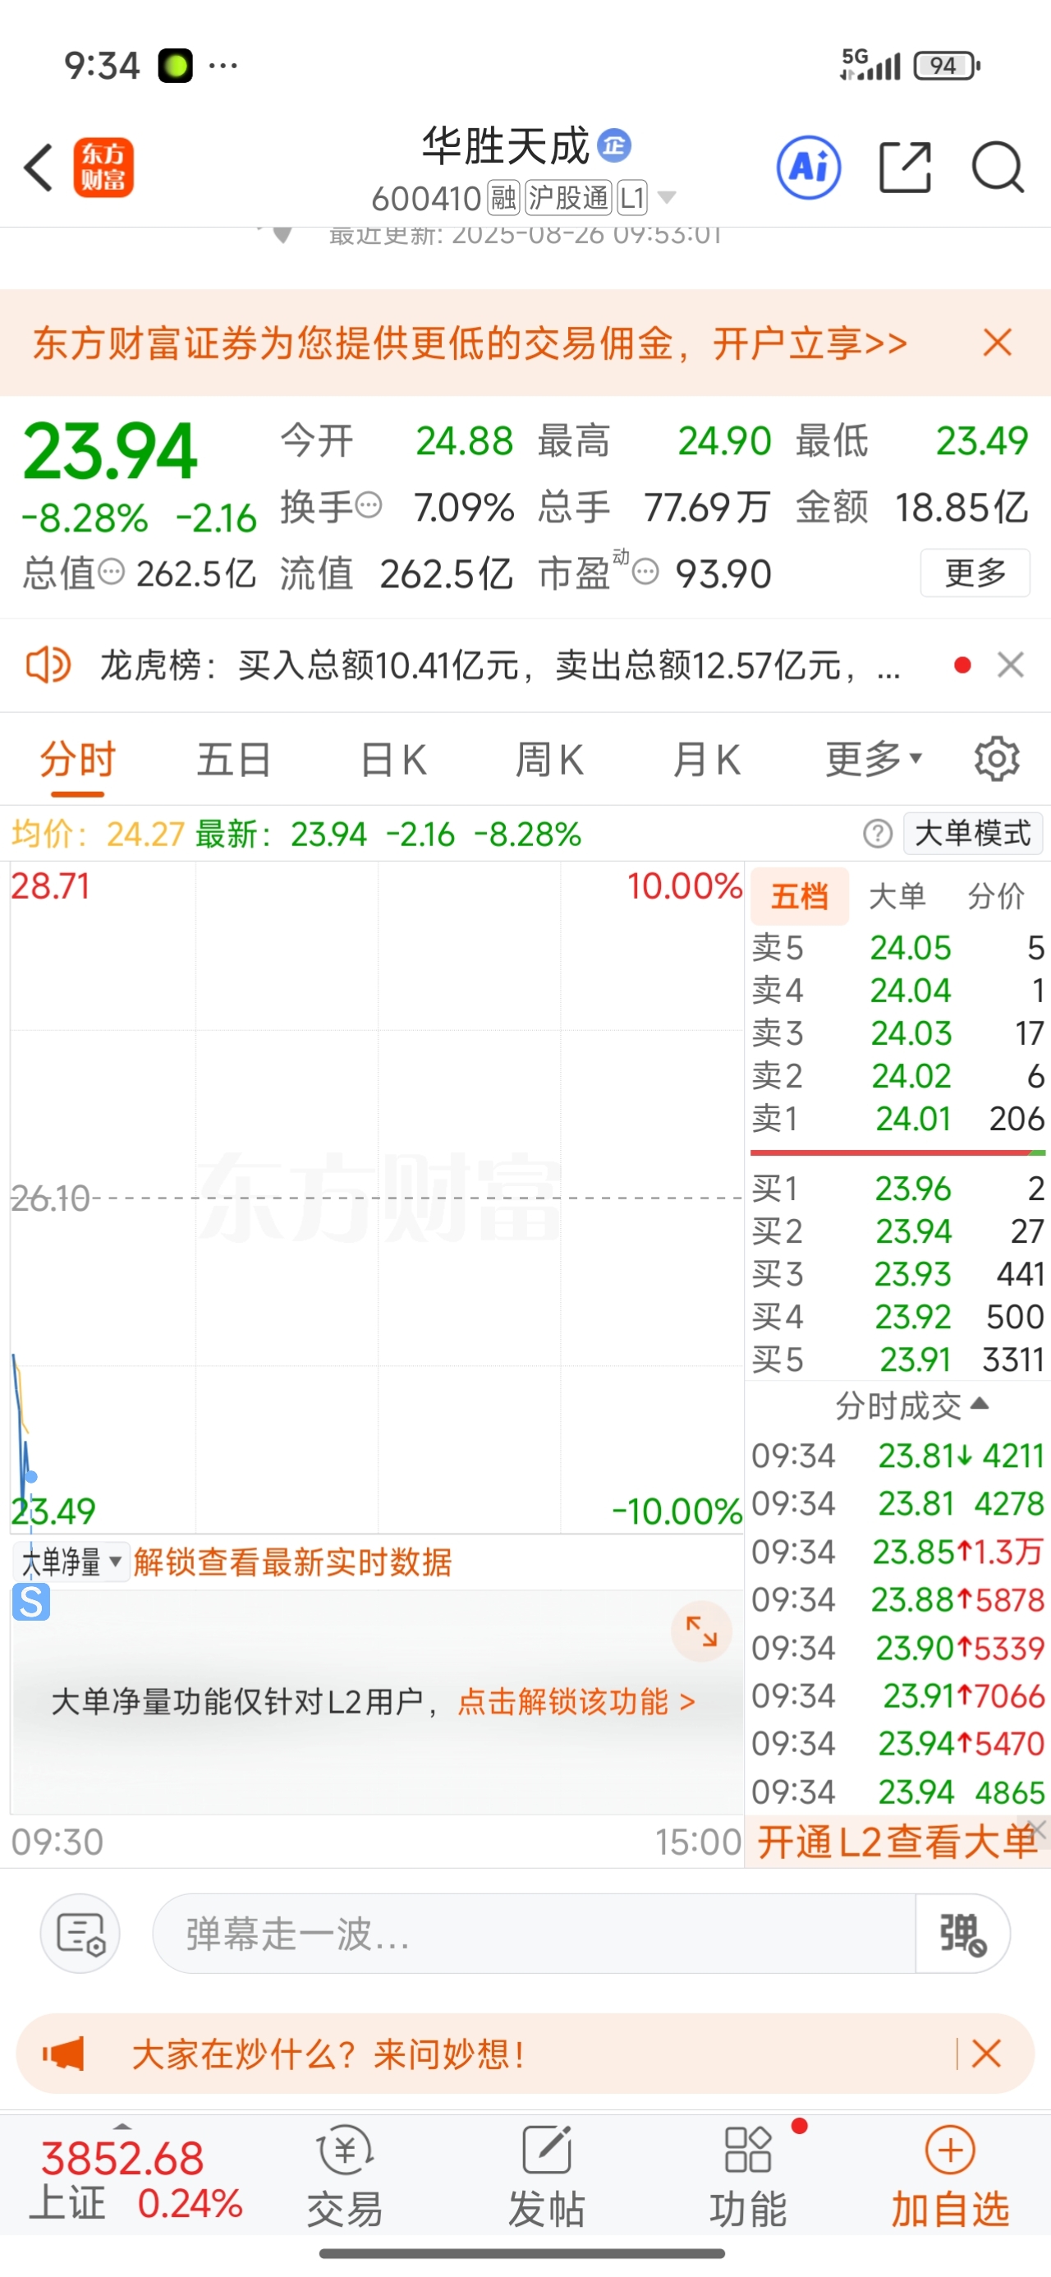The image size is (1051, 2277).
Task: Open search with the magnifier icon
Action: tap(998, 167)
